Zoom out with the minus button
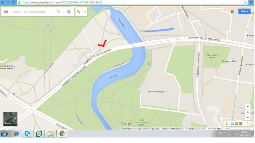Screen dimensions: 255x143 tap(248, 117)
